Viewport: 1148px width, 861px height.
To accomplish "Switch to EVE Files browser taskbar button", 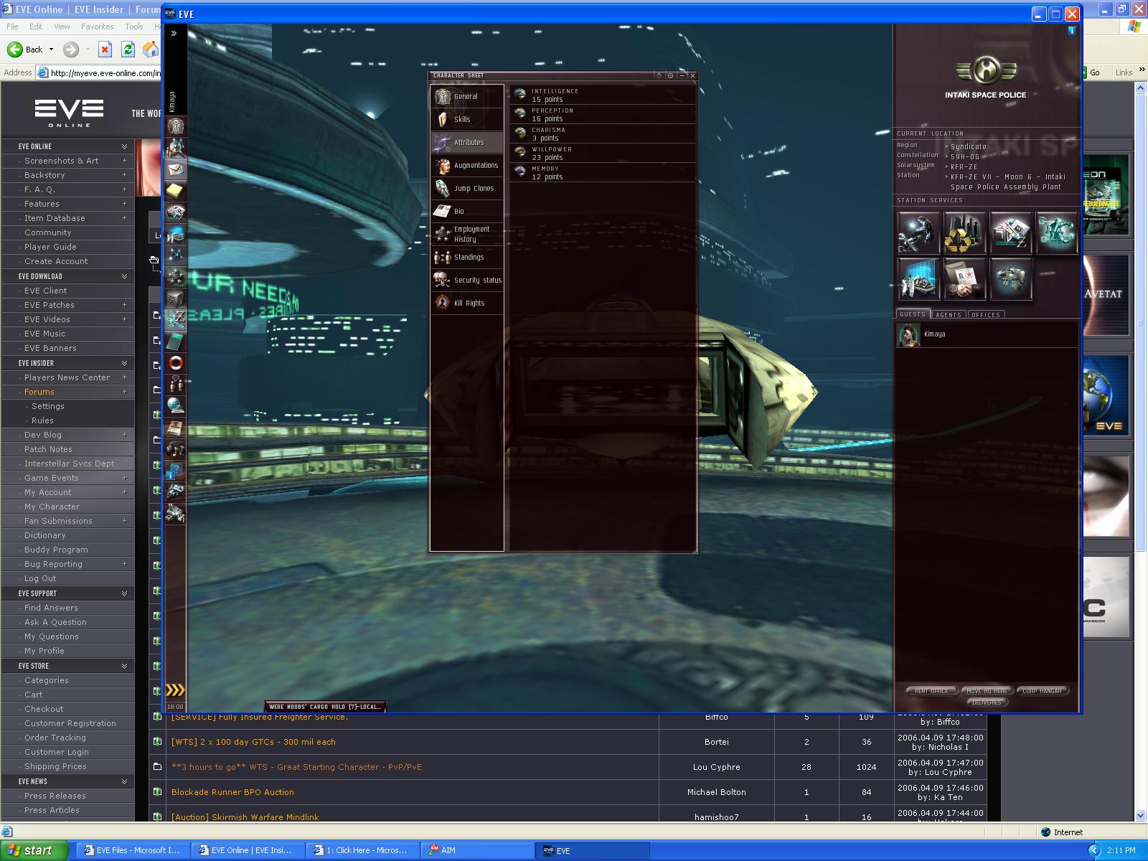I will coord(132,850).
